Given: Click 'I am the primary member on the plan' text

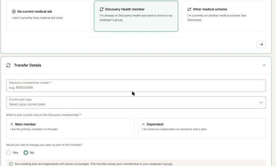Looking at the screenshot, I should click(34, 129).
